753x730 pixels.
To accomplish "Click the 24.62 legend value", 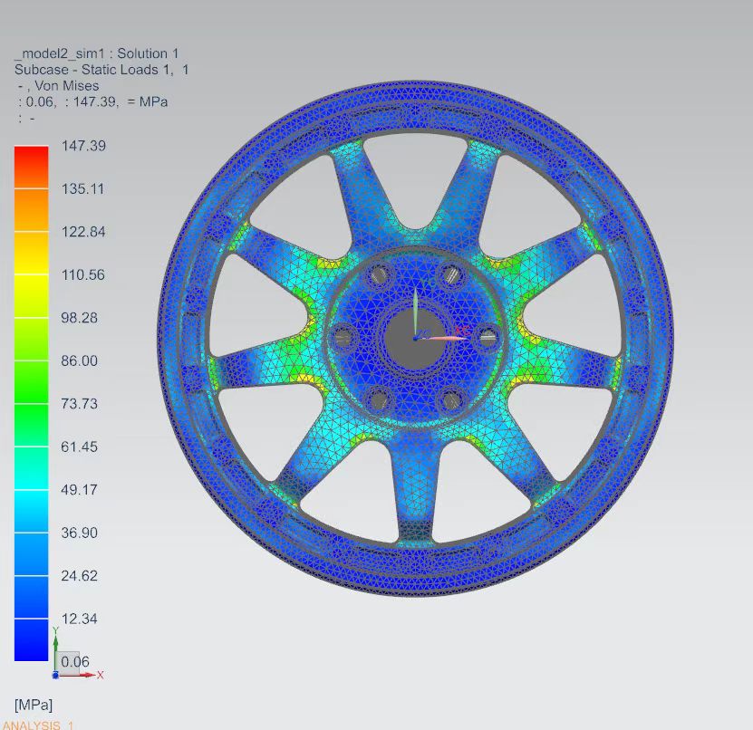I will tap(79, 575).
